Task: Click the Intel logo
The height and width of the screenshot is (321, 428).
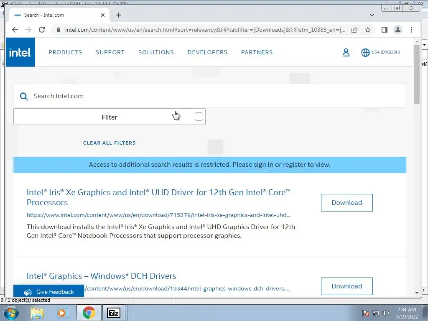Action: 20,52
